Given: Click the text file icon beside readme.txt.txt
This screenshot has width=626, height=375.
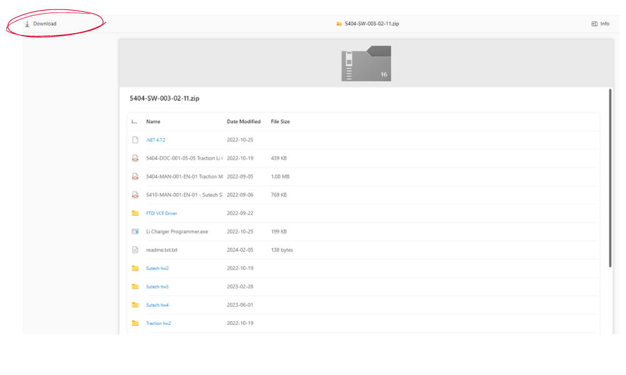Looking at the screenshot, I should pos(135,249).
